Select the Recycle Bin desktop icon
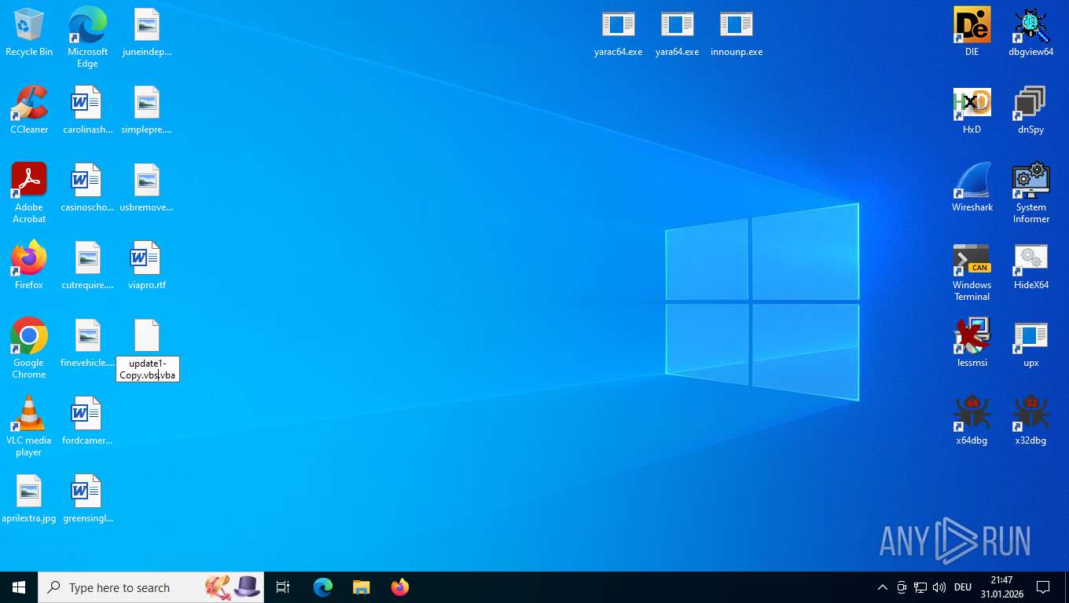Viewport: 1069px width, 603px height. [29, 33]
